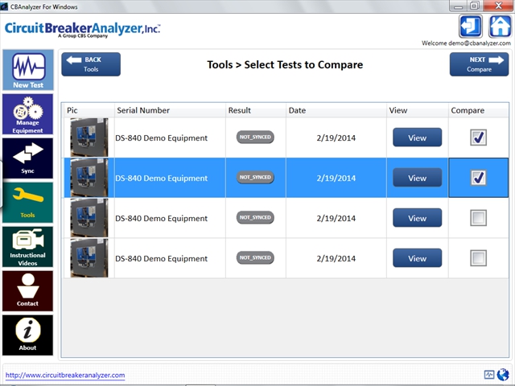Minimize the CBAnalyzer window

[459, 6]
